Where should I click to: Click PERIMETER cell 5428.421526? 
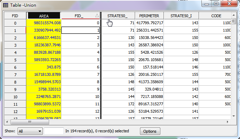coord(149,52)
